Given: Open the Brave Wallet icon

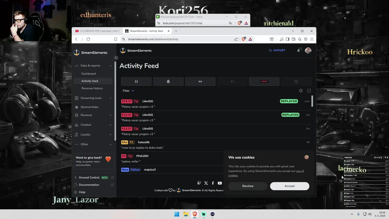Looking at the screenshot, I should pyautogui.click(x=294, y=39).
